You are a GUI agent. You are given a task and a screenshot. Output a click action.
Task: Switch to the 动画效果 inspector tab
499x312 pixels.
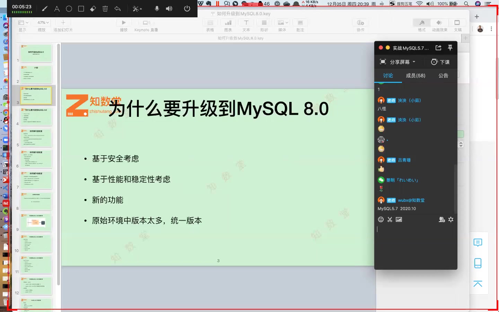(x=439, y=25)
